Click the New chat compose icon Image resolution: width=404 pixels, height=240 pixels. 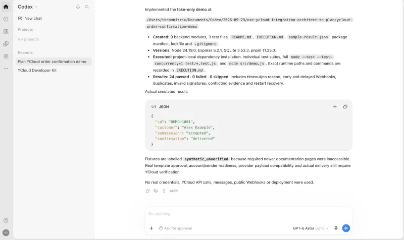point(20,18)
